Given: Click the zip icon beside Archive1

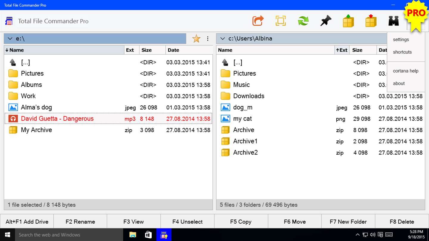Looking at the screenshot, I should (225, 141).
